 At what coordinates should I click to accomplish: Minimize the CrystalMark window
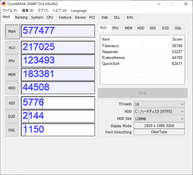tap(159, 4)
